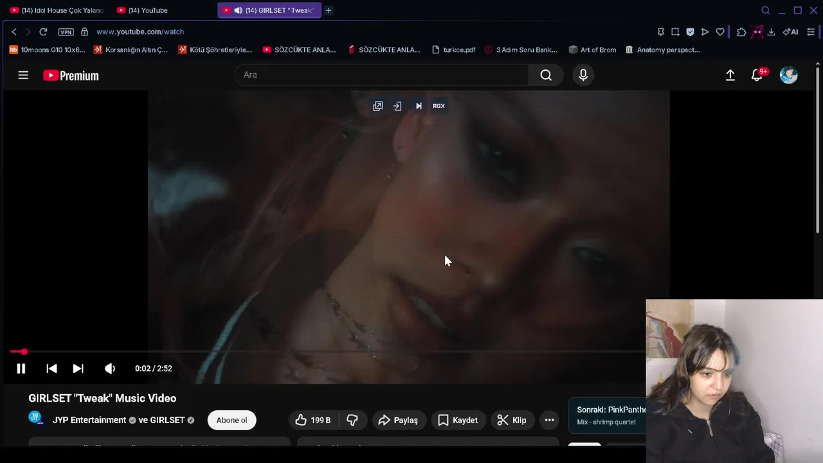823x463 pixels.
Task: Pin the page with pushpin icon
Action: click(x=660, y=32)
